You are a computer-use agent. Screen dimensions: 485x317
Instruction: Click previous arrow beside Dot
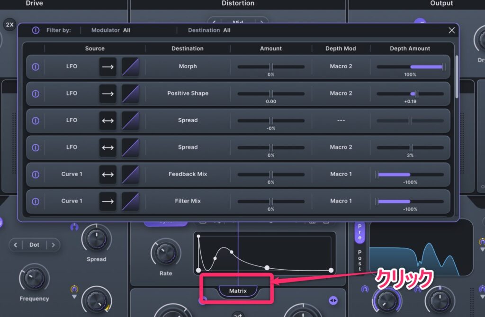[x=16, y=245]
